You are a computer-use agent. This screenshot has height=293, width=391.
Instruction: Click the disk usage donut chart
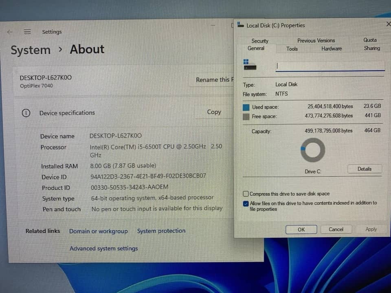pos(313,150)
